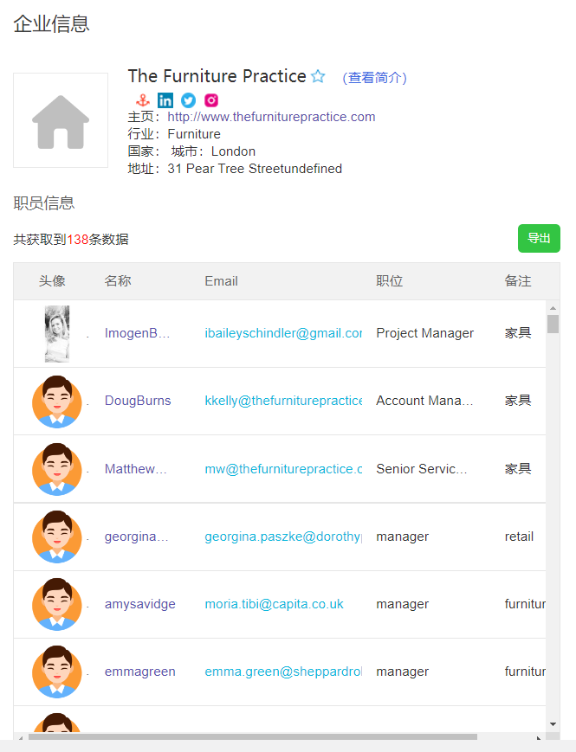Select the Project Manager position cell
This screenshot has height=752, width=576.
[x=424, y=333]
